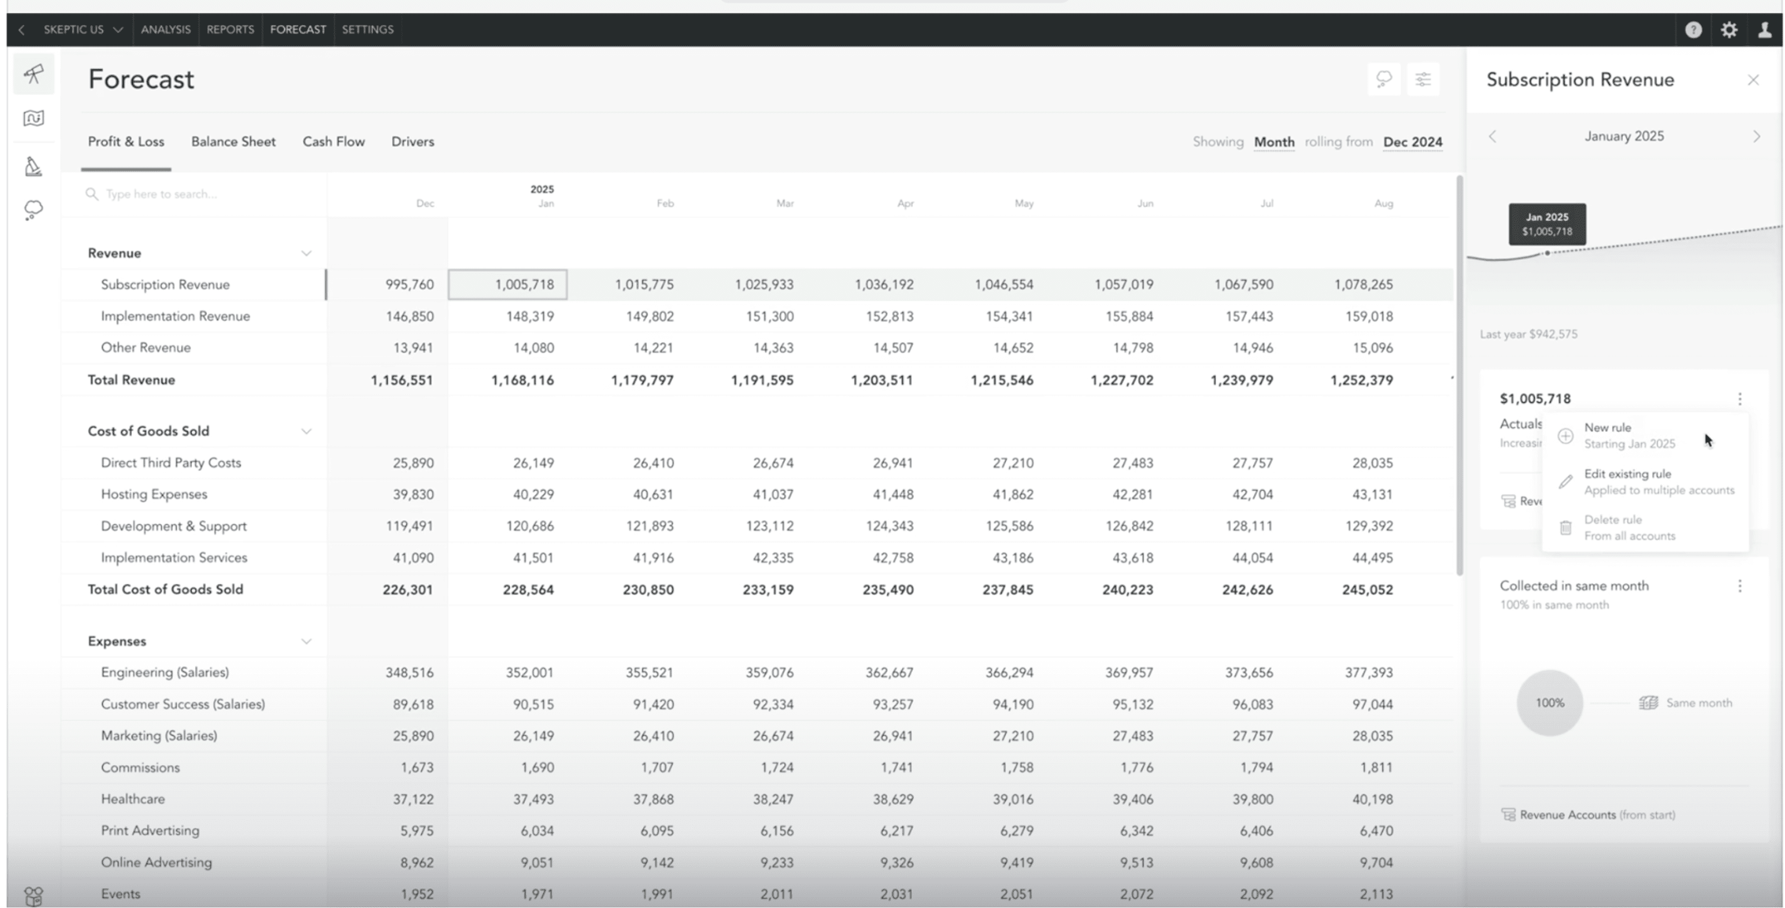Open the three-dot menu beside $1,005,718
This screenshot has height=908, width=1785.
point(1740,399)
